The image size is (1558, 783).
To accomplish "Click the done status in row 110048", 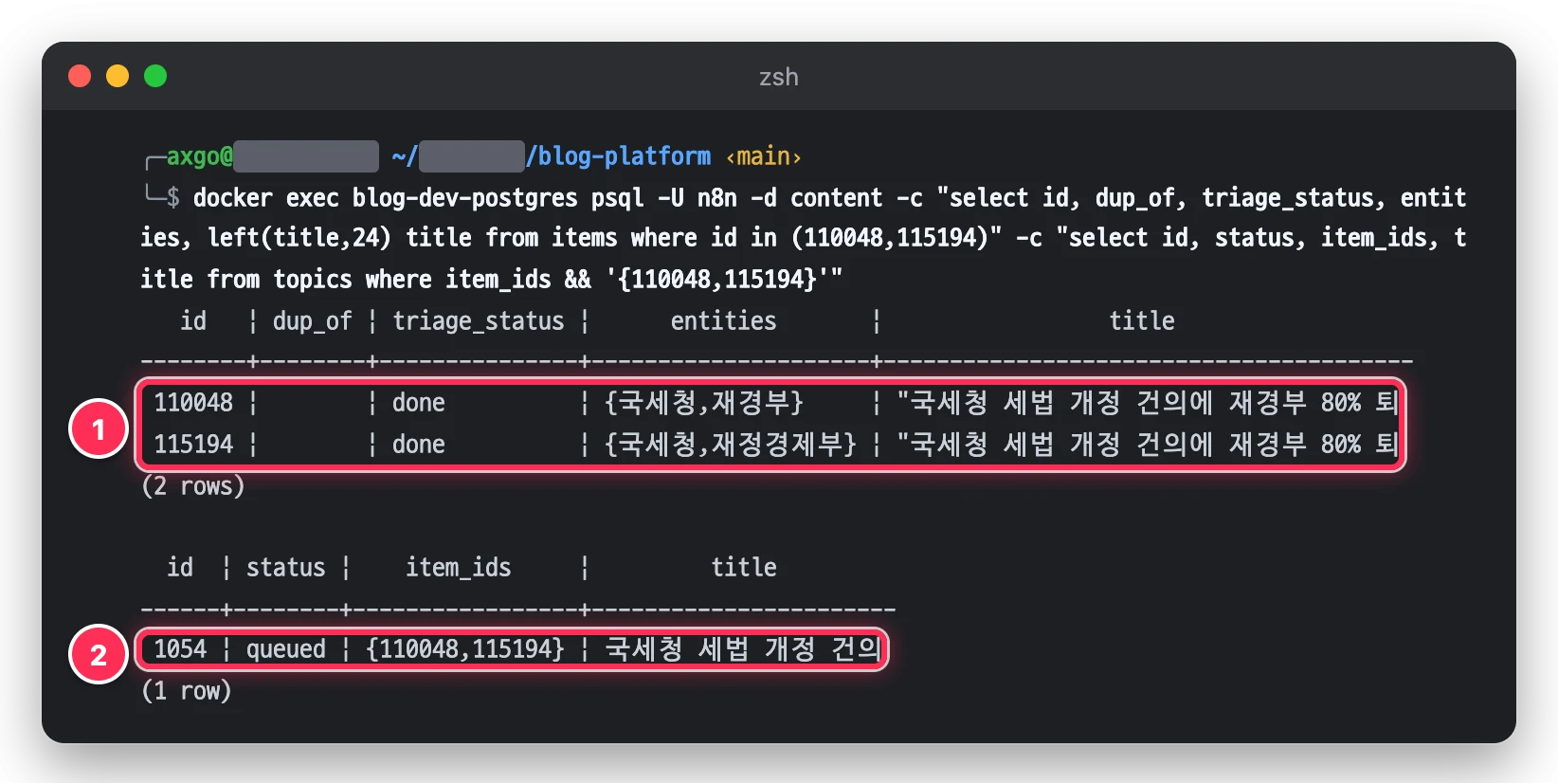I will pos(419,403).
